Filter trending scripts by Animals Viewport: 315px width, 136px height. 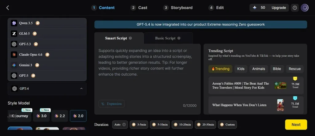[x=258, y=69]
